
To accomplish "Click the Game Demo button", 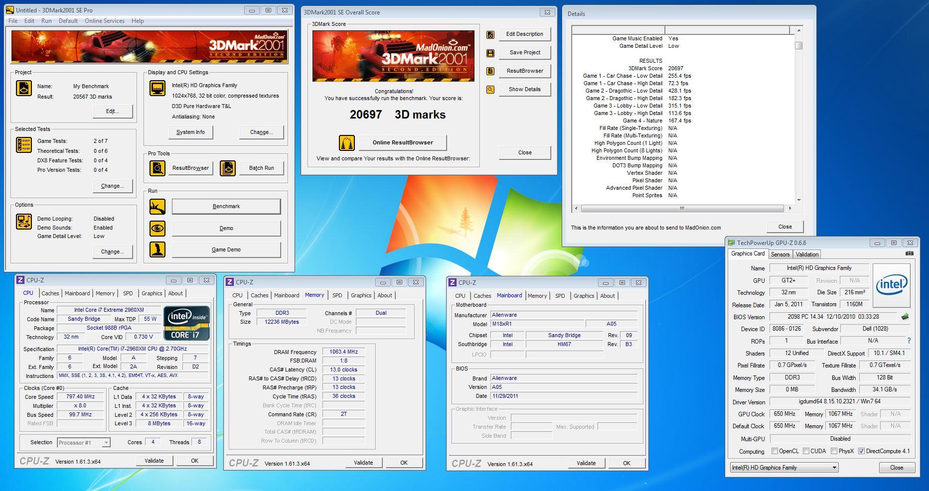I will click(x=226, y=249).
